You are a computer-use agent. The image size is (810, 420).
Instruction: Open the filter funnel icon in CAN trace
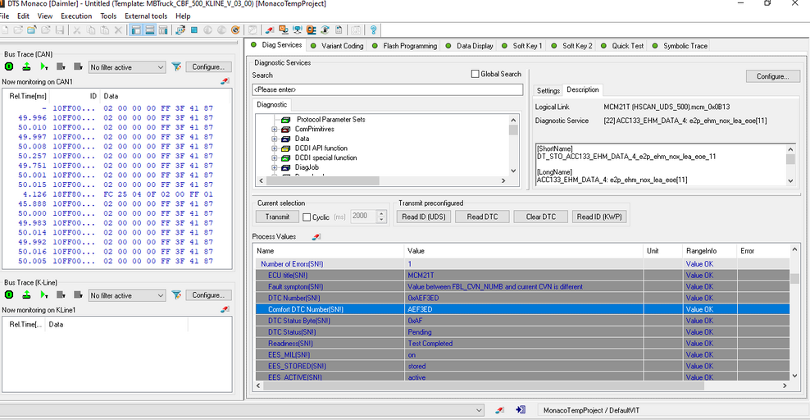coord(176,66)
